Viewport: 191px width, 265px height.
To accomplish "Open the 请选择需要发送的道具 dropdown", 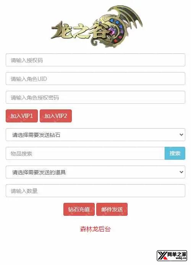I will coord(95,172).
